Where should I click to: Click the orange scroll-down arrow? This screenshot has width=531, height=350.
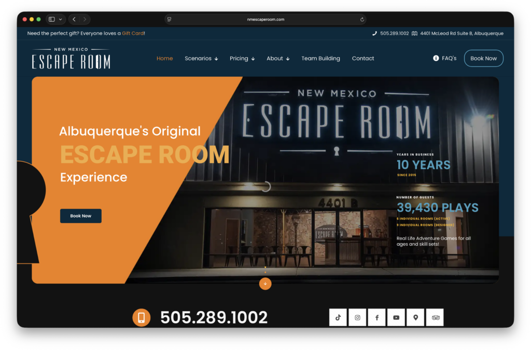[x=265, y=284]
